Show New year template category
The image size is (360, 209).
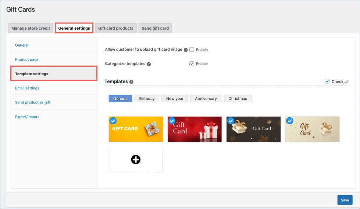click(x=175, y=98)
